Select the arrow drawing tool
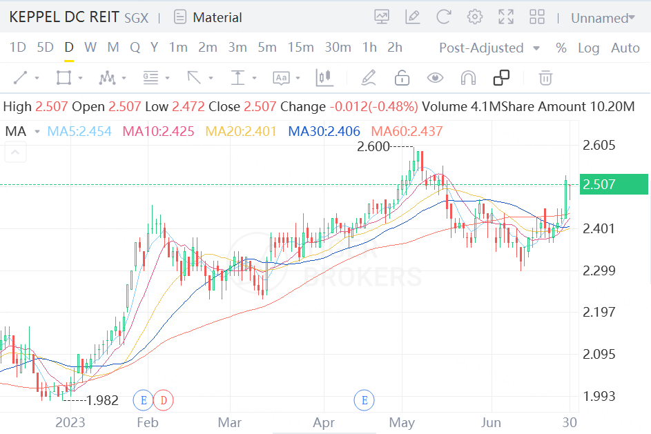 (x=194, y=77)
